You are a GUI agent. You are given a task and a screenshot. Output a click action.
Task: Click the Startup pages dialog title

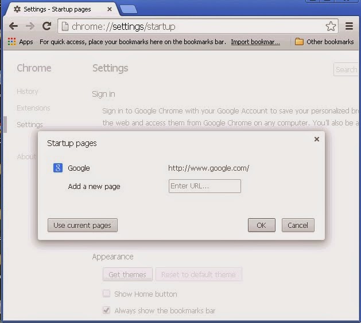(x=72, y=143)
